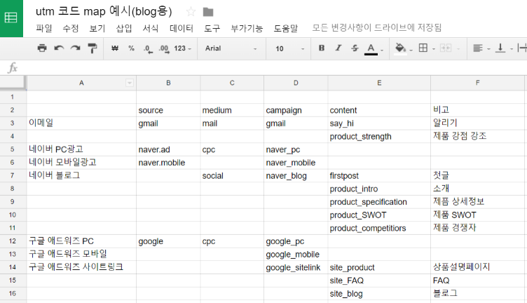
Task: Select cell containing 구글 애드워즈 모바일
Action: [x=81, y=254]
